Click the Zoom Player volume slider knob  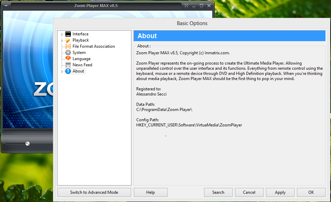28,144
